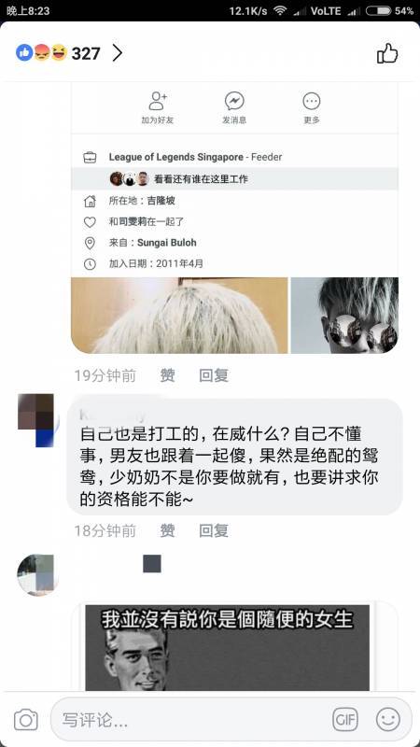Screen dimensions: 420x747
Task: Open reactions list via the chevron beside 327
Action: click(118, 53)
